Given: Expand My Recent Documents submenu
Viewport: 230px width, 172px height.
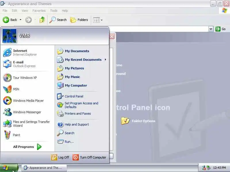Looking at the screenshot, I should (x=82, y=60).
